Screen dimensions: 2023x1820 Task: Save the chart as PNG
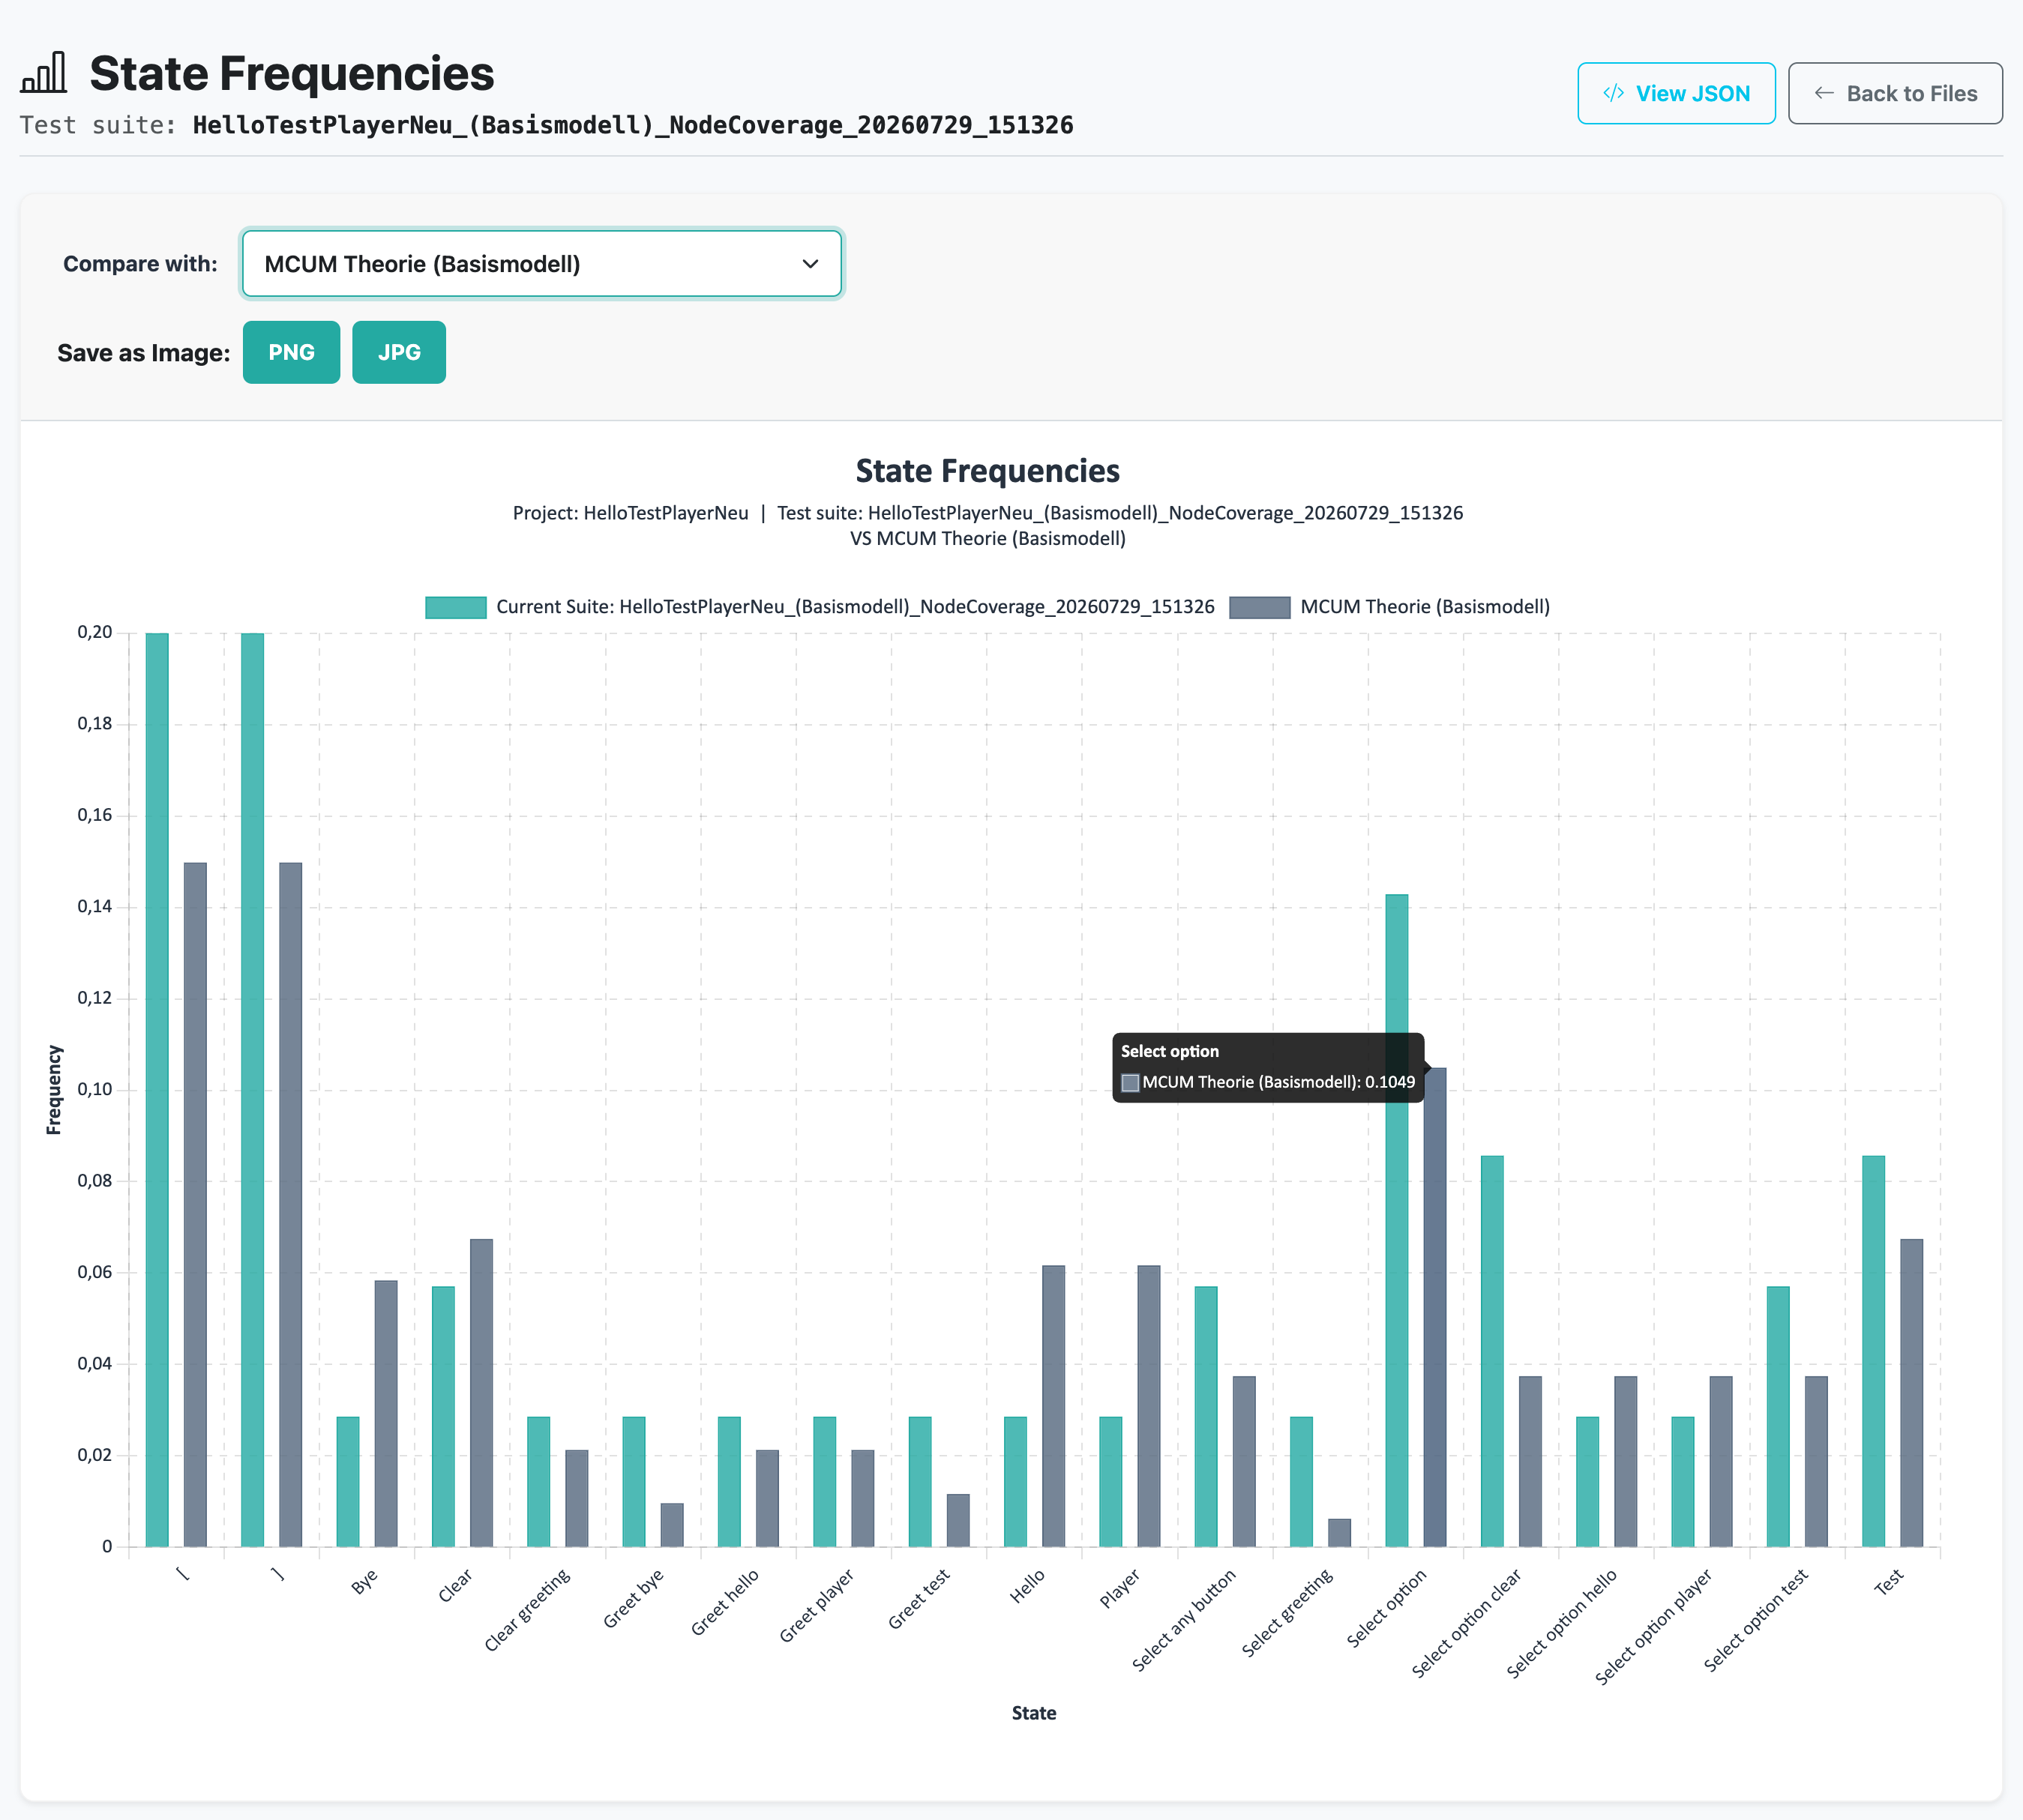click(291, 352)
